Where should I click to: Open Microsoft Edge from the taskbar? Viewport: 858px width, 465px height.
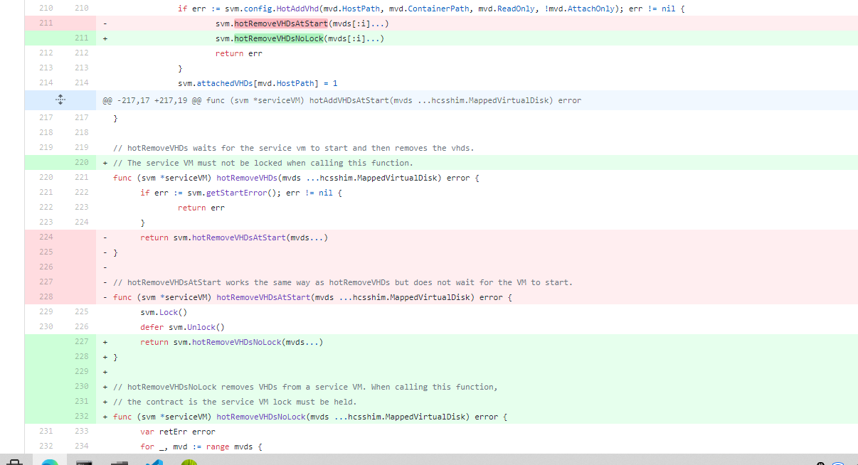tap(49, 462)
